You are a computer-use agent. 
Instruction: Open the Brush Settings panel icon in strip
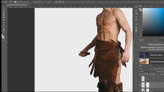point(136,14)
